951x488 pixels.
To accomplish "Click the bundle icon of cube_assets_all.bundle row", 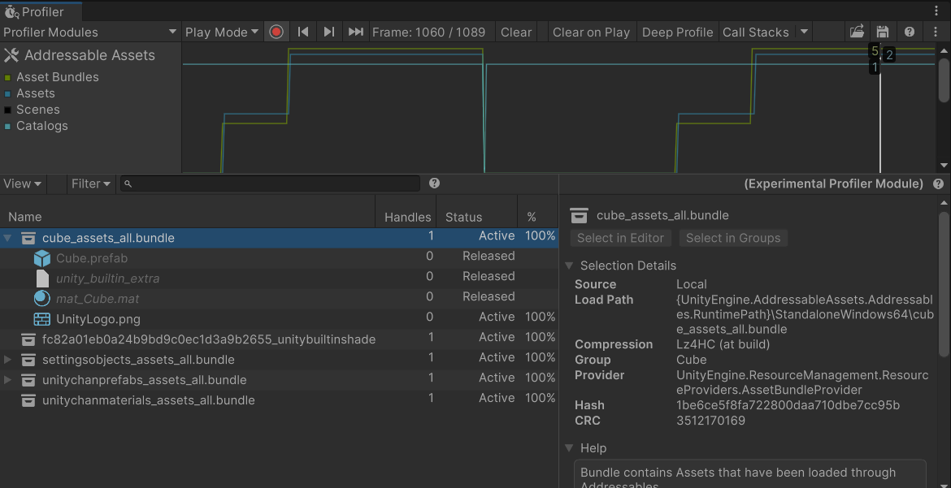I will coord(28,238).
